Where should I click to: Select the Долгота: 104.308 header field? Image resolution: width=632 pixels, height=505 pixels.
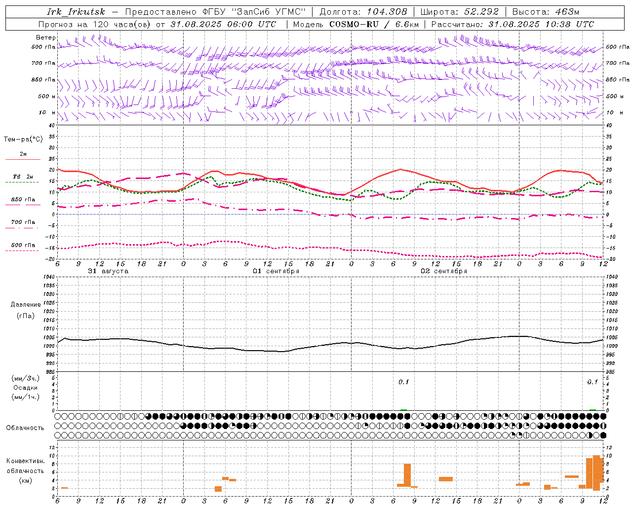(x=363, y=12)
